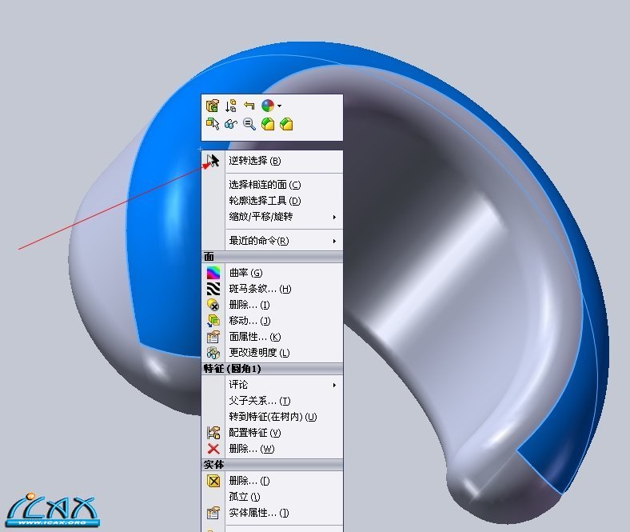Screen dimensions: 630x532
Task: Open 面属性... (K) face properties icon
Action: coord(213,337)
